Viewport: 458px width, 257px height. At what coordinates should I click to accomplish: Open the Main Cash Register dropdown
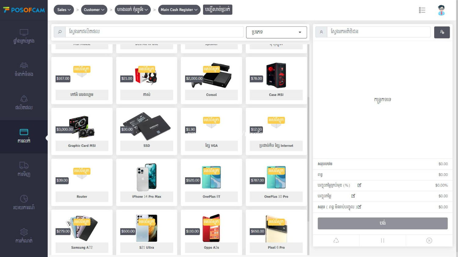coord(179,10)
